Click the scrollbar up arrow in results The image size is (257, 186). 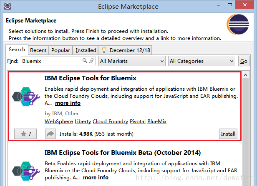(x=245, y=75)
